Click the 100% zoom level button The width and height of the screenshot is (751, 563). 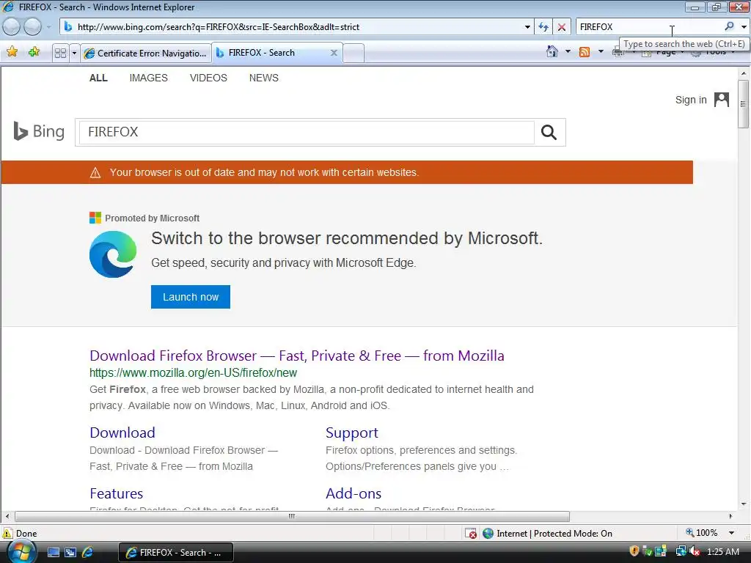click(x=702, y=533)
